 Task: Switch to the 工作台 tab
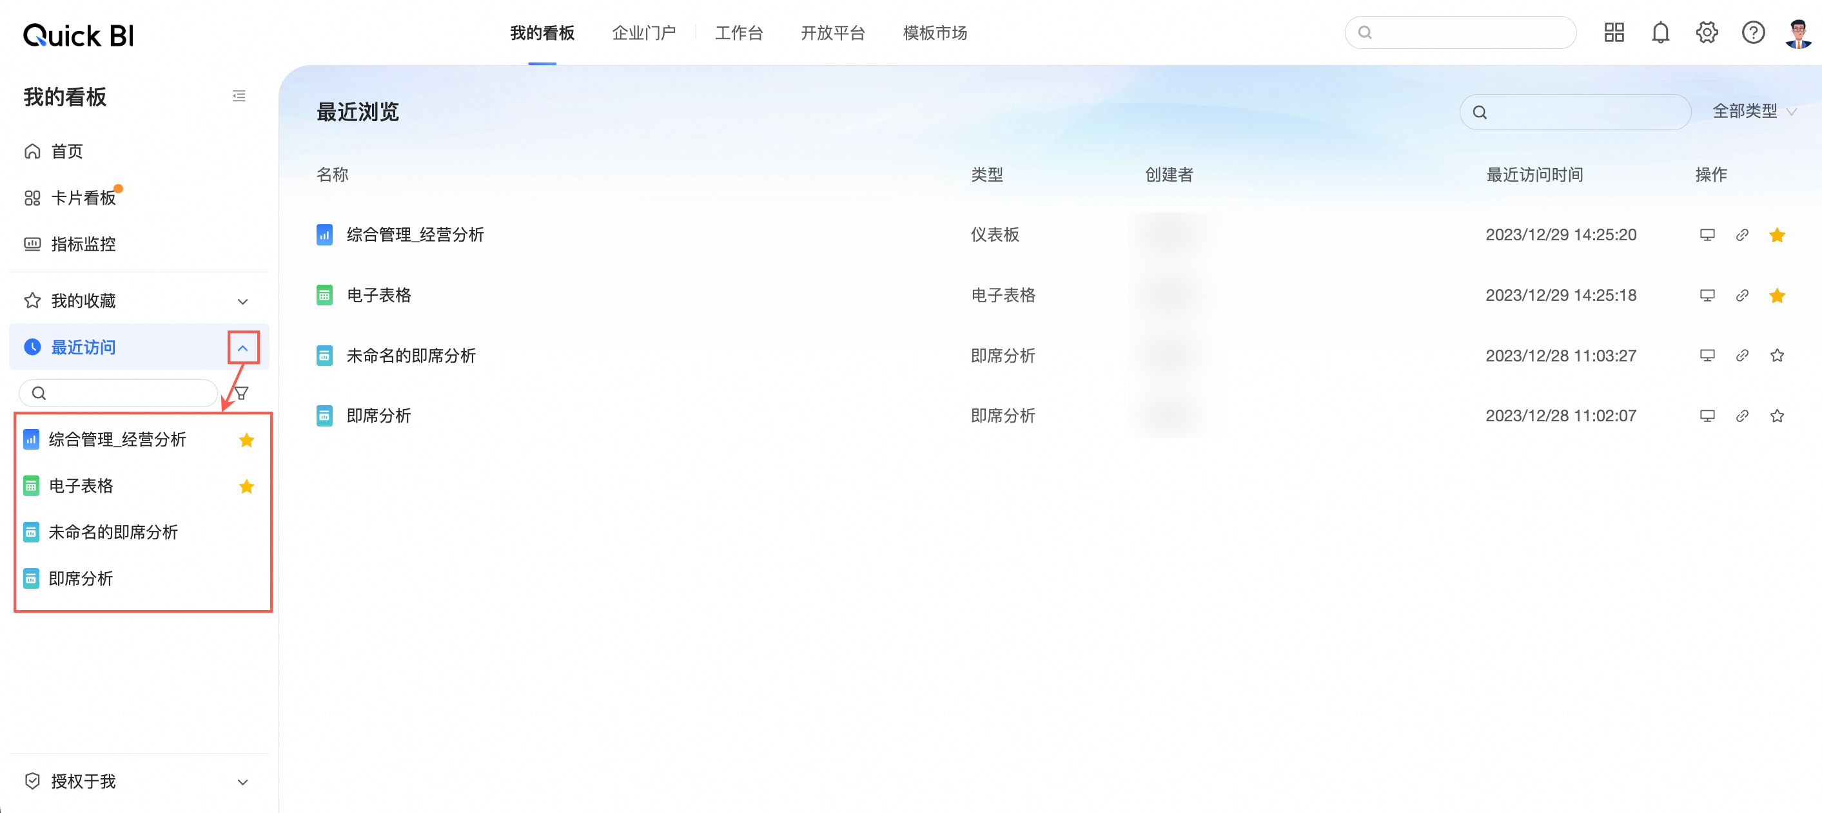click(738, 33)
